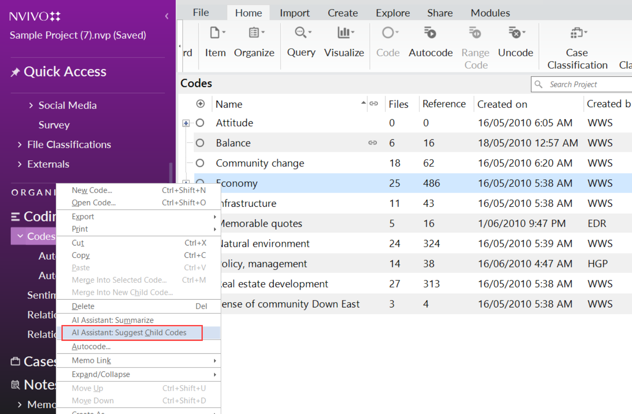Viewport: 632px width, 414px height.
Task: Collapse the Codes section chevron
Action: coord(20,236)
